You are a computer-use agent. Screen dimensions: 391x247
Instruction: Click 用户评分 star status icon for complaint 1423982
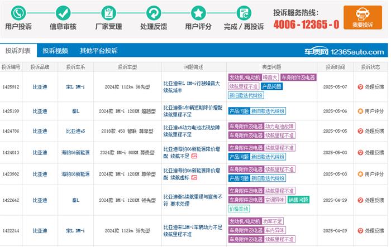tap(360, 174)
